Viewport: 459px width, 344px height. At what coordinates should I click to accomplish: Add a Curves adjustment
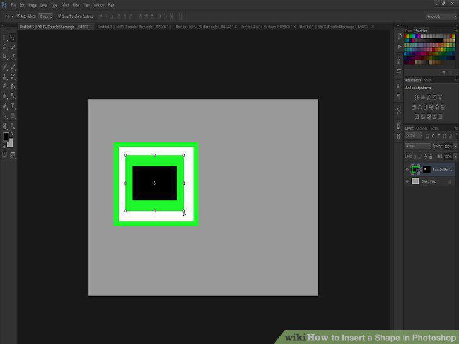tap(429, 97)
